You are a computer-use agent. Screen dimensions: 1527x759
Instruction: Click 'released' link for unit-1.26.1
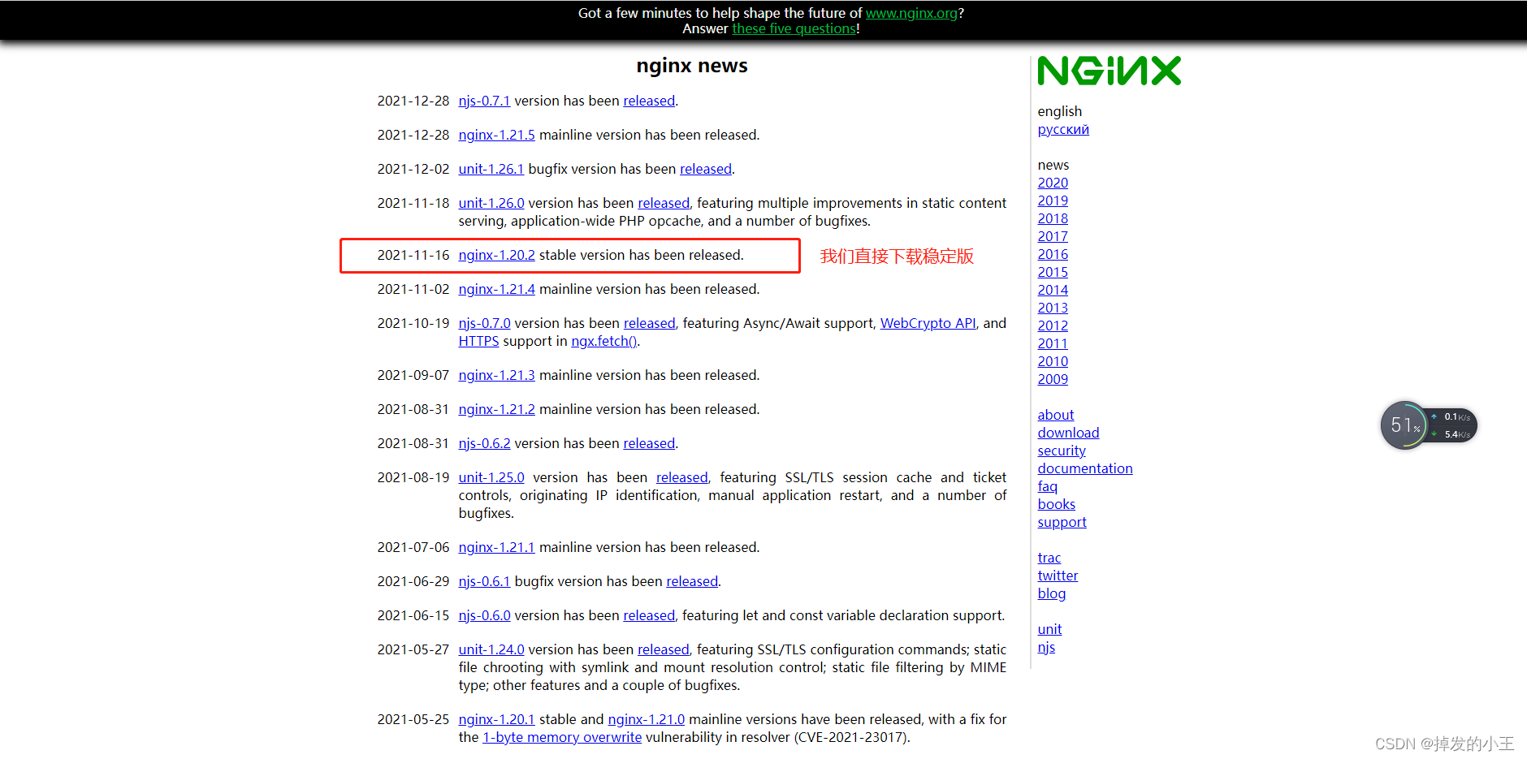(706, 169)
